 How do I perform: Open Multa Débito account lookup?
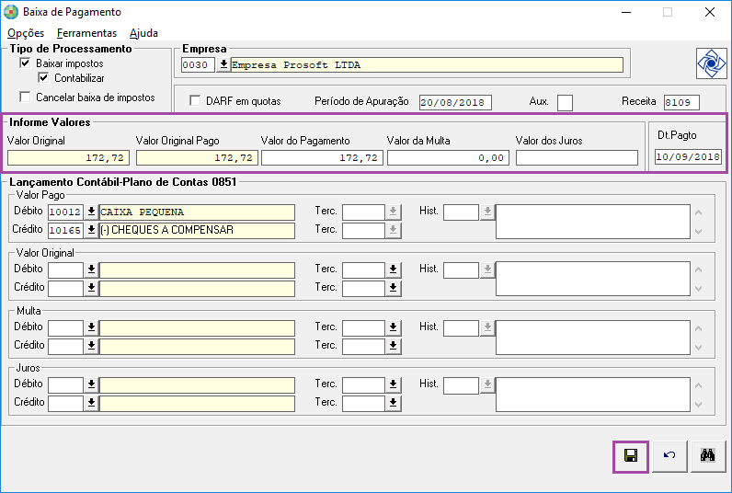[x=92, y=327]
